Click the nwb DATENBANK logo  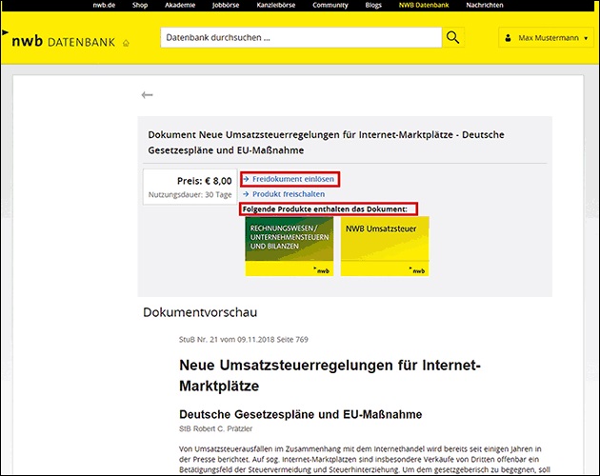(62, 40)
